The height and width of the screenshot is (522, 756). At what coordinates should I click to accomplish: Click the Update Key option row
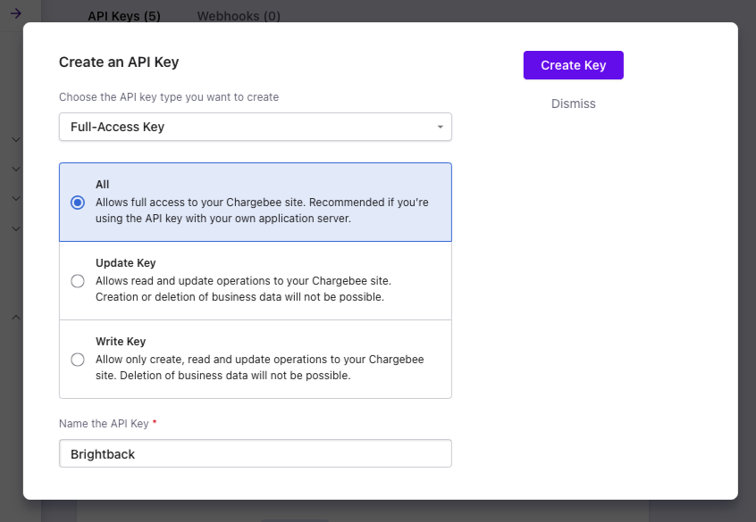255,280
